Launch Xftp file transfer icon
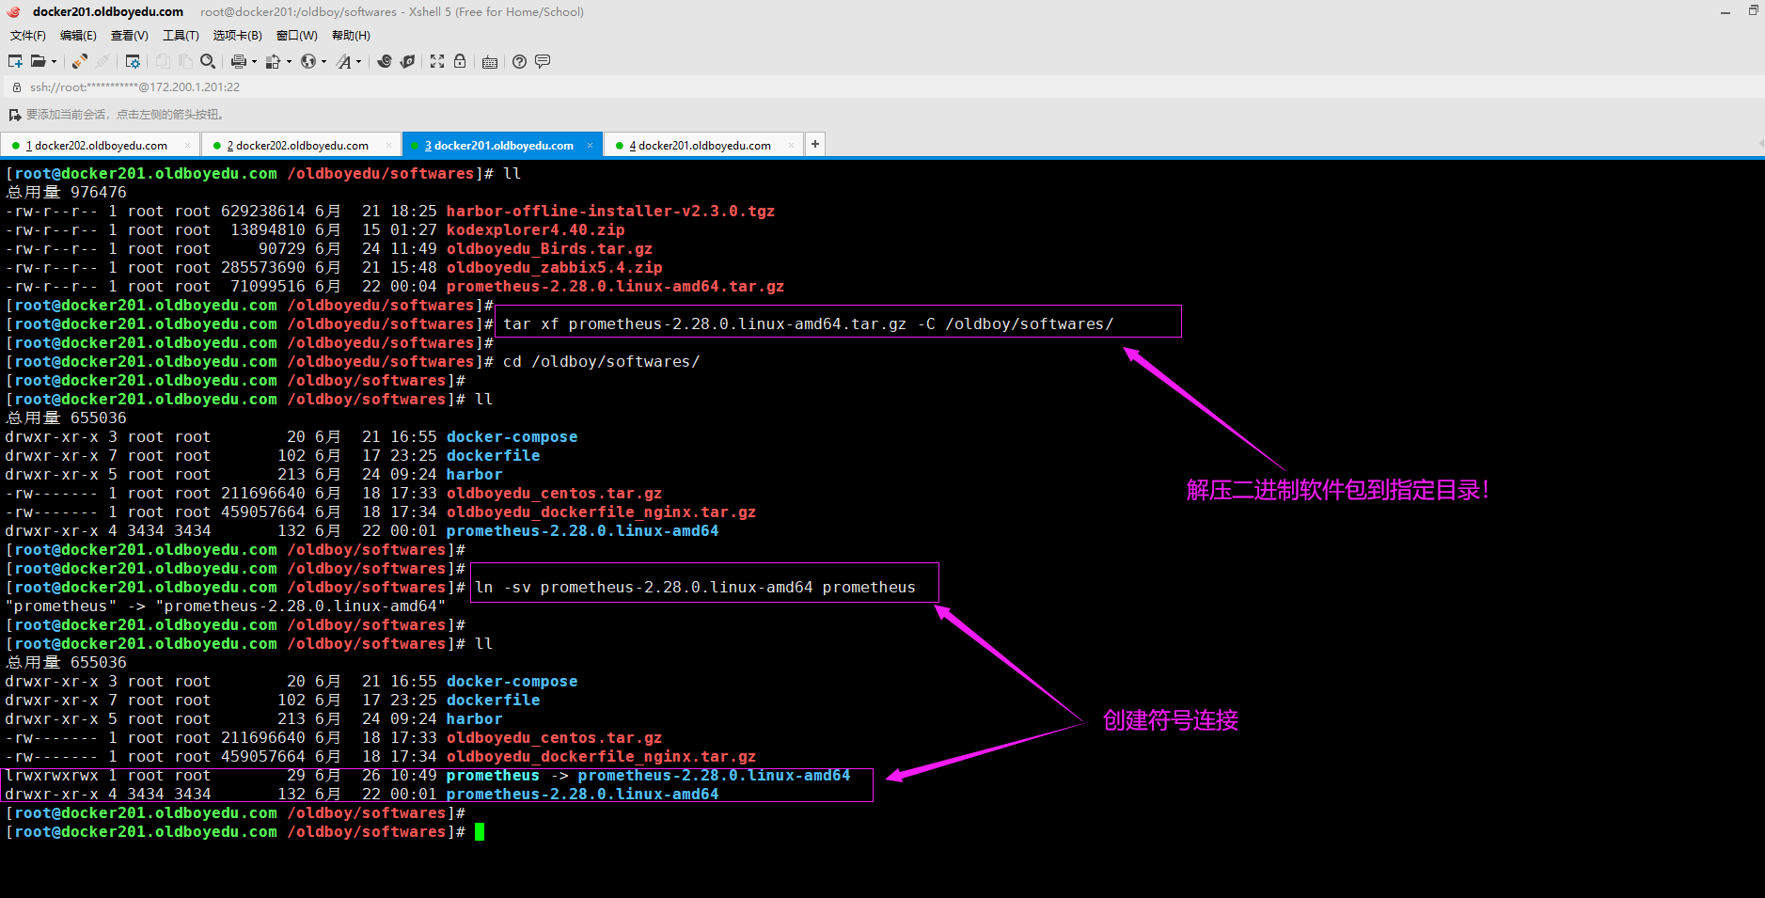Screen dimensions: 1765x898 [407, 61]
